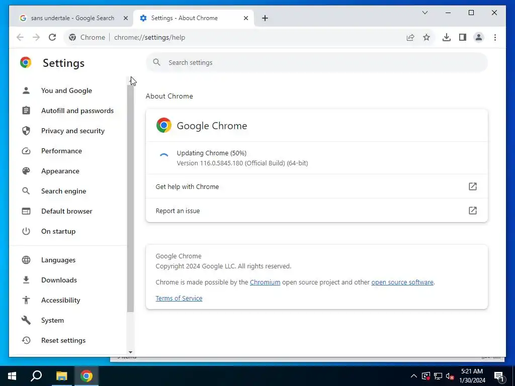Click the Updating Chrome (50%) status text
The image size is (515, 386).
pyautogui.click(x=212, y=153)
